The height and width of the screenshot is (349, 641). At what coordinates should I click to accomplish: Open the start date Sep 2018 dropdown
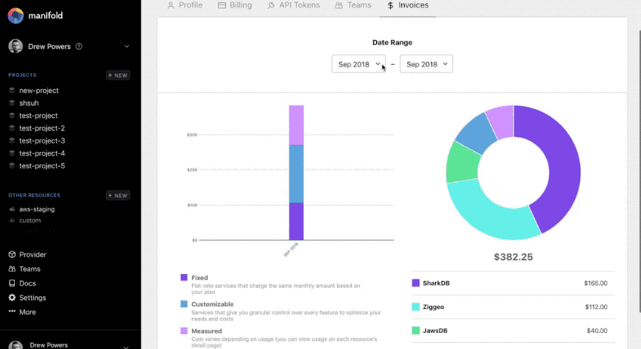coord(359,64)
